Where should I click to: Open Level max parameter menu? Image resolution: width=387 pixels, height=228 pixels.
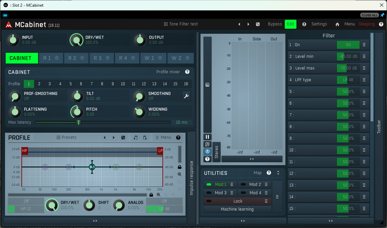(x=364, y=68)
